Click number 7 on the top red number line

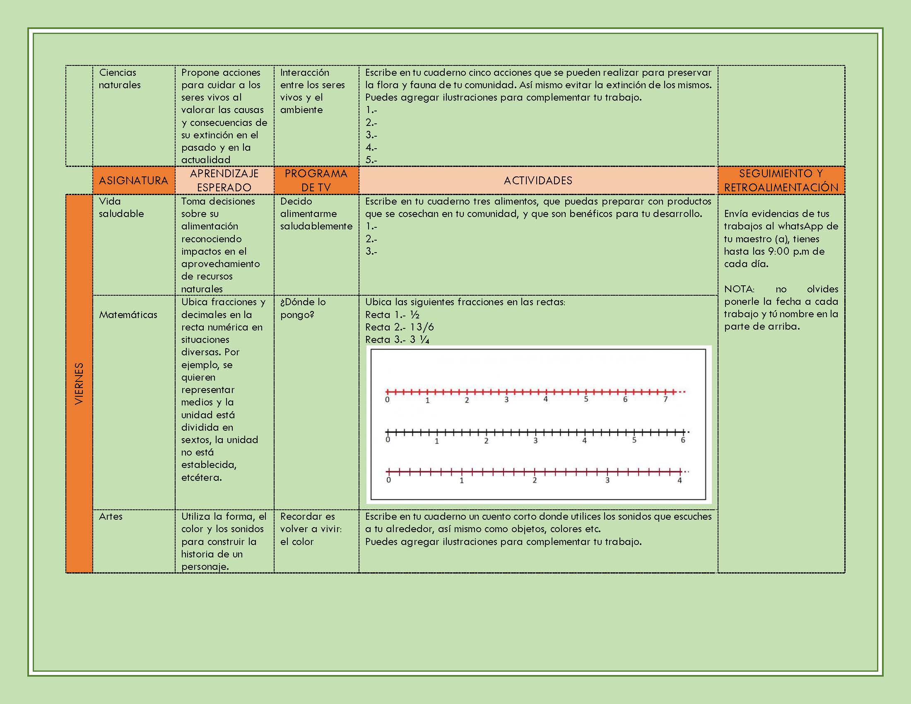pos(665,400)
